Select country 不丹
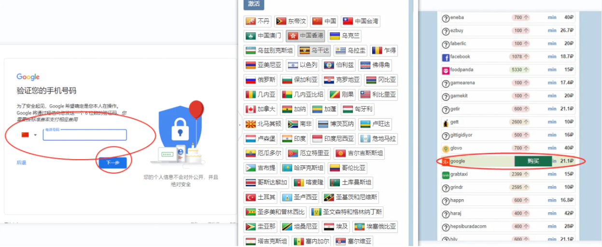This screenshot has width=602, height=247. coord(258,21)
